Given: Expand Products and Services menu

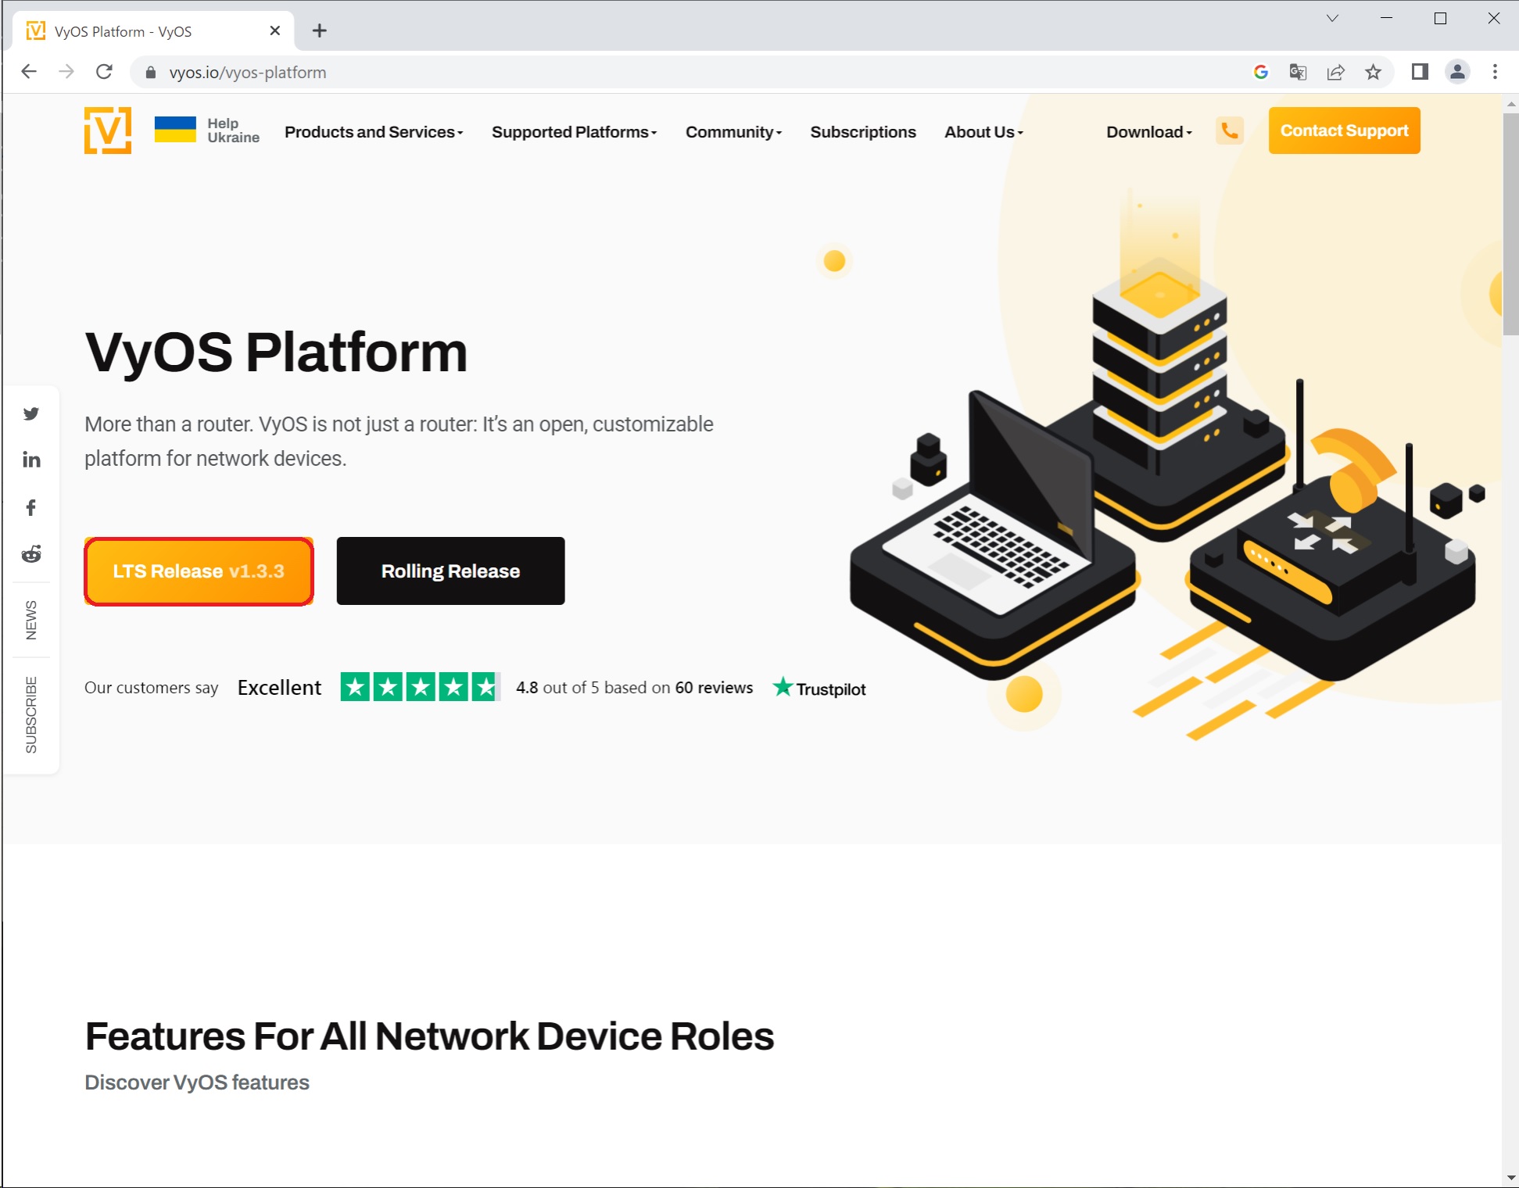Looking at the screenshot, I should point(374,132).
